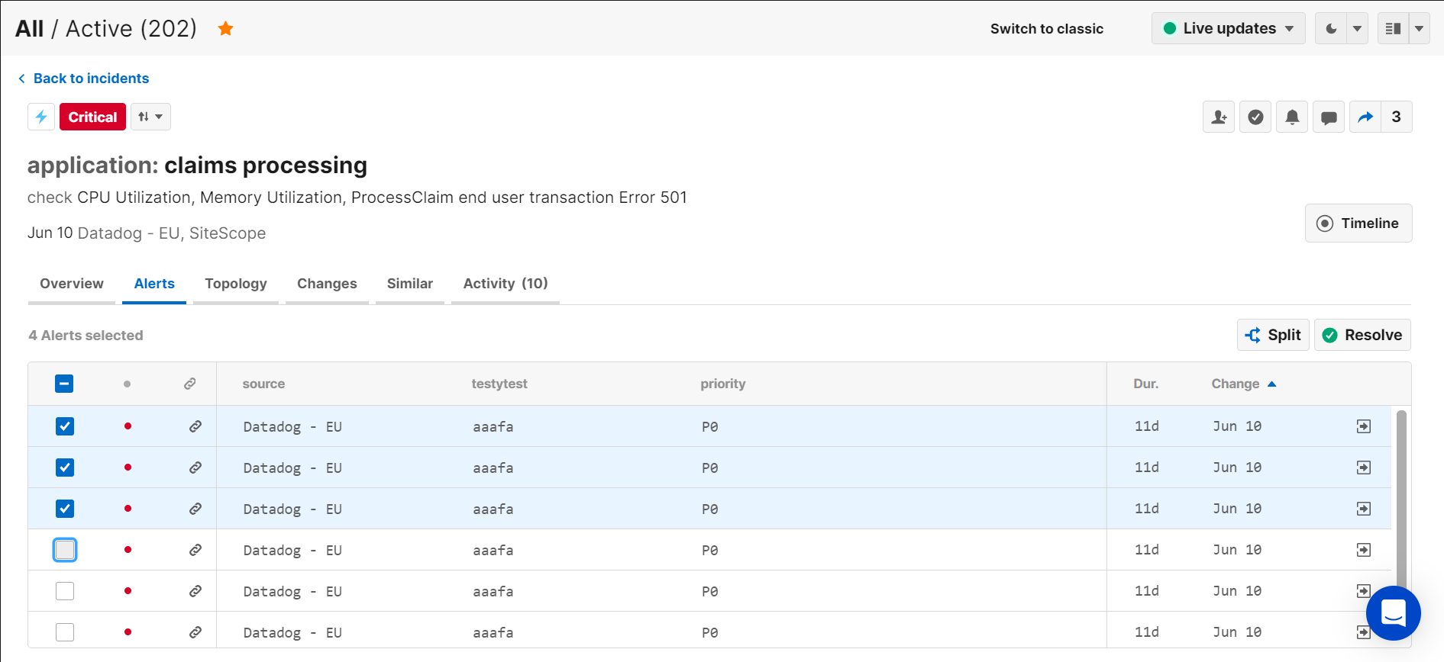
Task: Uncheck the first alert row checkbox
Action: point(65,426)
